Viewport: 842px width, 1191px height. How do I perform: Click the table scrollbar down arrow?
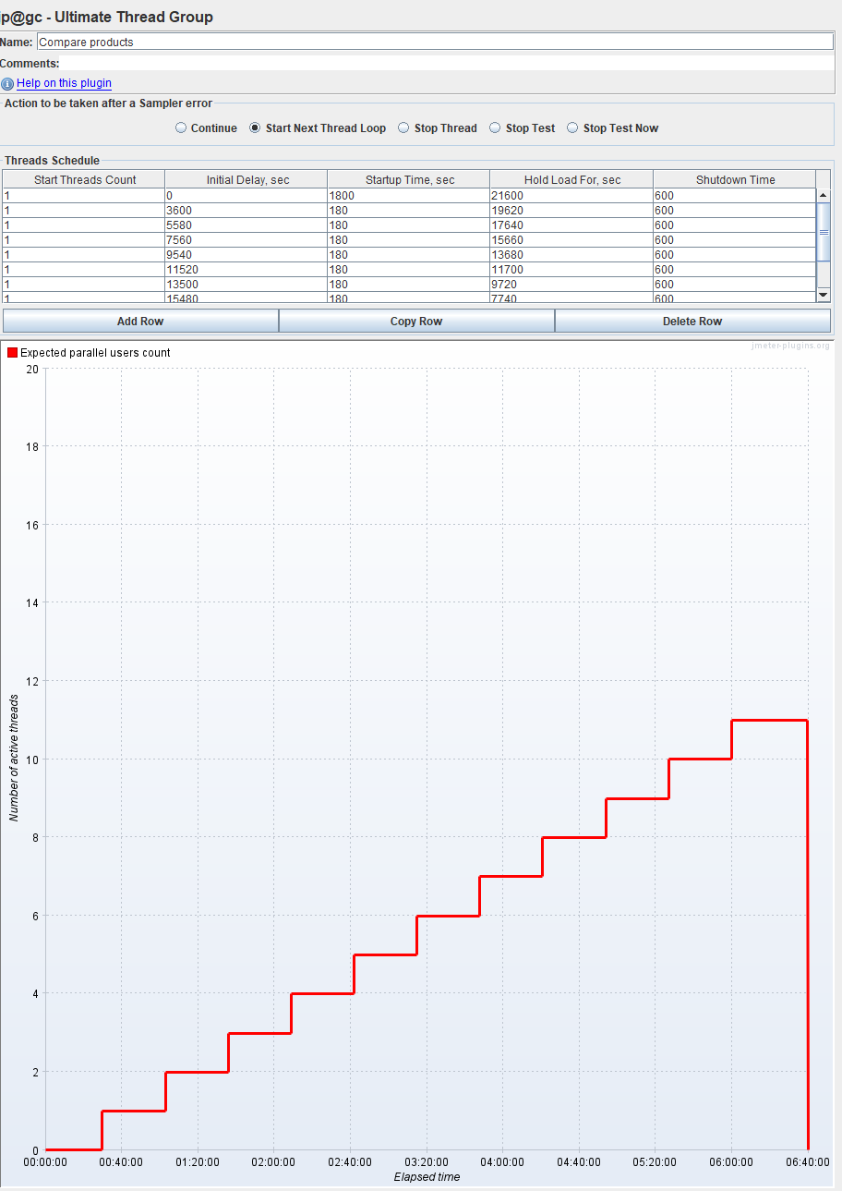point(824,294)
